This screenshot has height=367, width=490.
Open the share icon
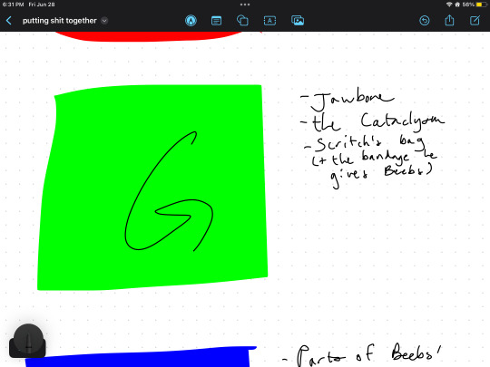pyautogui.click(x=449, y=20)
